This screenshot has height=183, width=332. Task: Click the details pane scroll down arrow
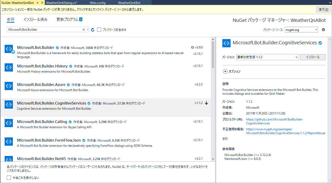[x=330, y=181]
